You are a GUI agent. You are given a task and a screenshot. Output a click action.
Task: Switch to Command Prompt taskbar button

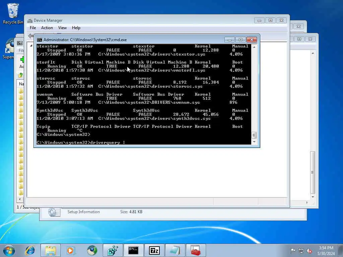point(133,250)
